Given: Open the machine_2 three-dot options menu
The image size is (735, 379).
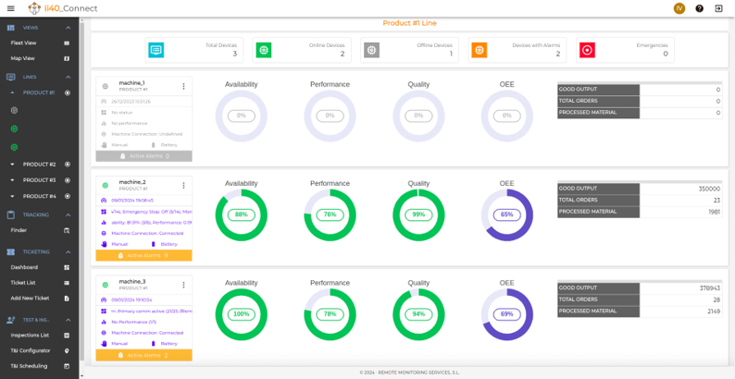Looking at the screenshot, I should tap(183, 185).
